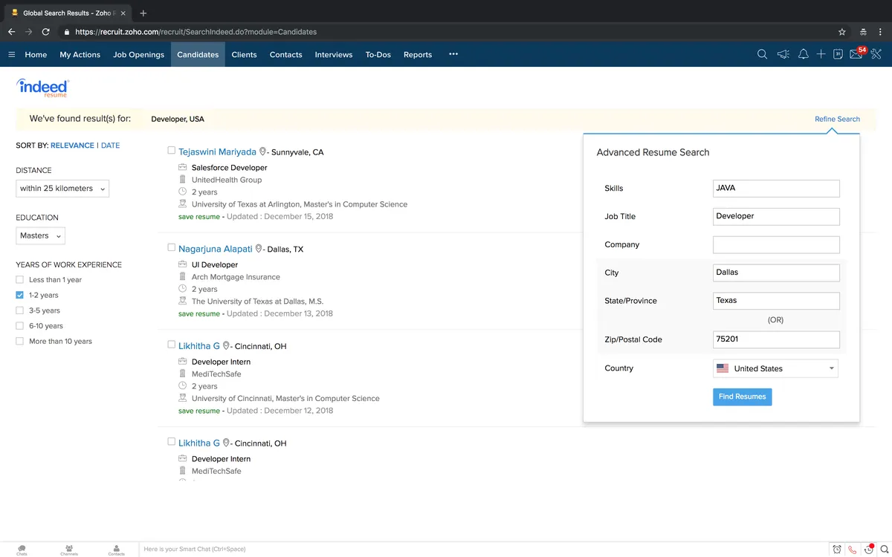Open more modules ellipsis icon

click(x=453, y=54)
